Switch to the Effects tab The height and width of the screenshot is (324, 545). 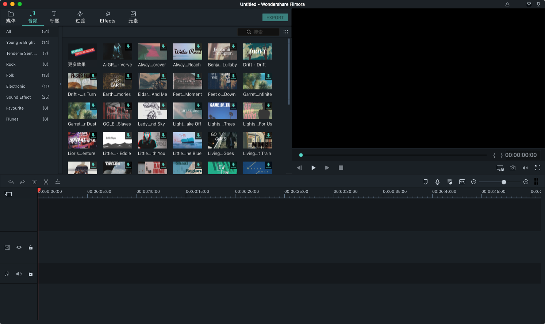pos(108,17)
